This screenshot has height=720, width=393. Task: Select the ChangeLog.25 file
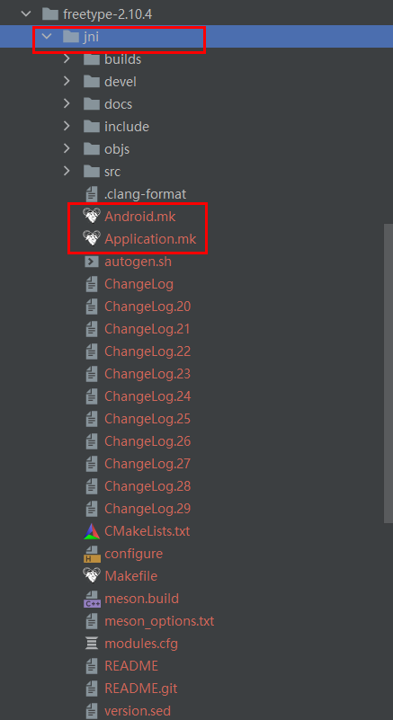[x=147, y=419]
